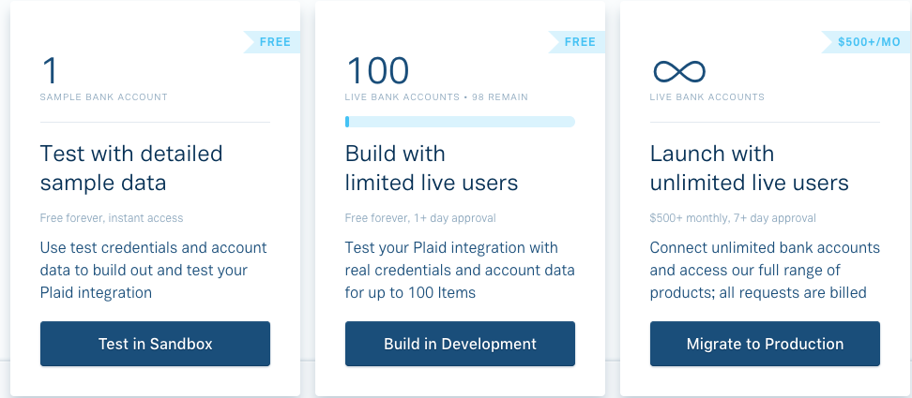Click the SAMPLE BANK ACCOUNT label
912x398 pixels.
pyautogui.click(x=103, y=96)
